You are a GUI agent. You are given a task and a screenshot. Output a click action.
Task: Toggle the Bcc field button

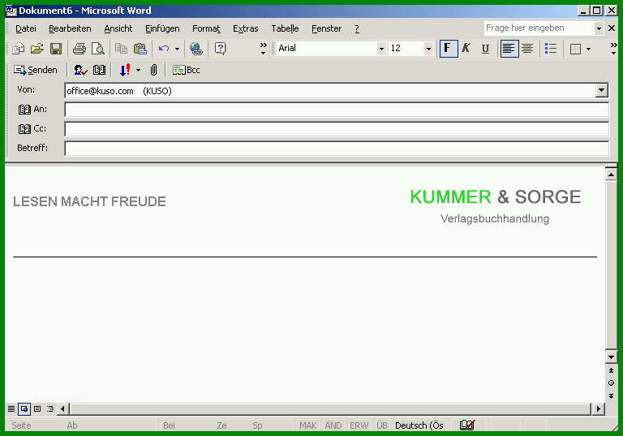click(187, 71)
